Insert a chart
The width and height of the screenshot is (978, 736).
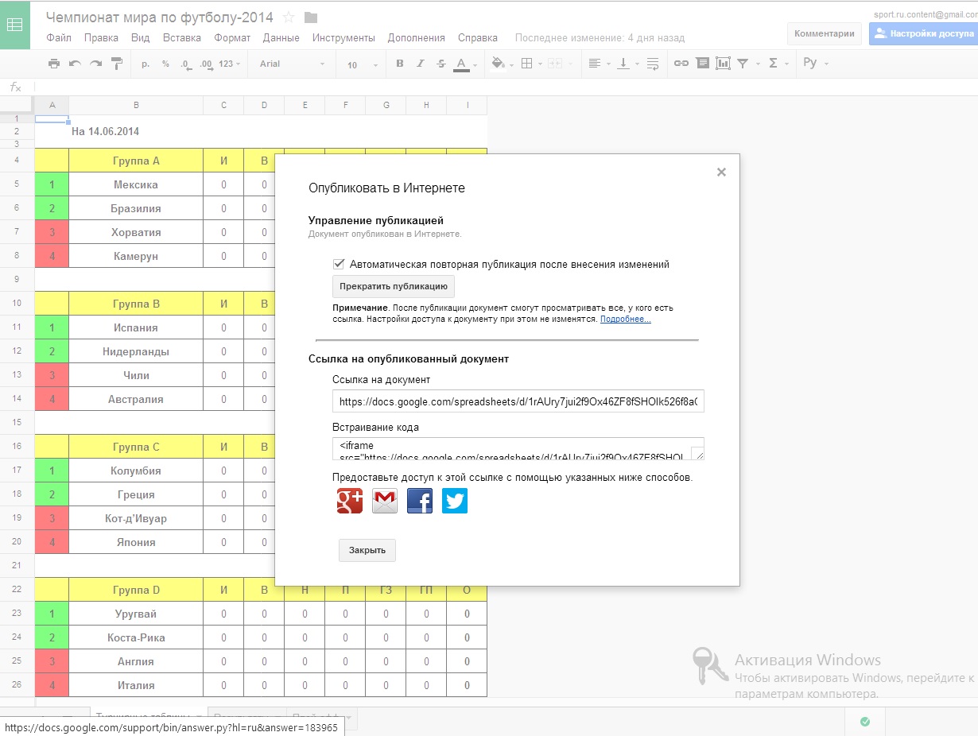pos(723,64)
